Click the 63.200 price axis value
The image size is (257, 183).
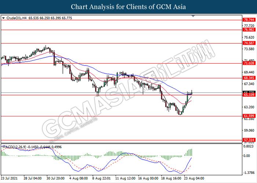point(249,107)
